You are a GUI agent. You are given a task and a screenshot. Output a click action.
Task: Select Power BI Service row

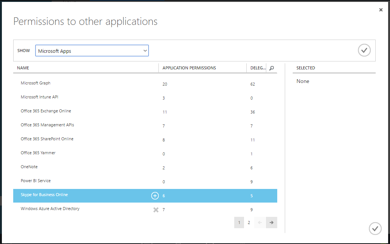[145, 181]
